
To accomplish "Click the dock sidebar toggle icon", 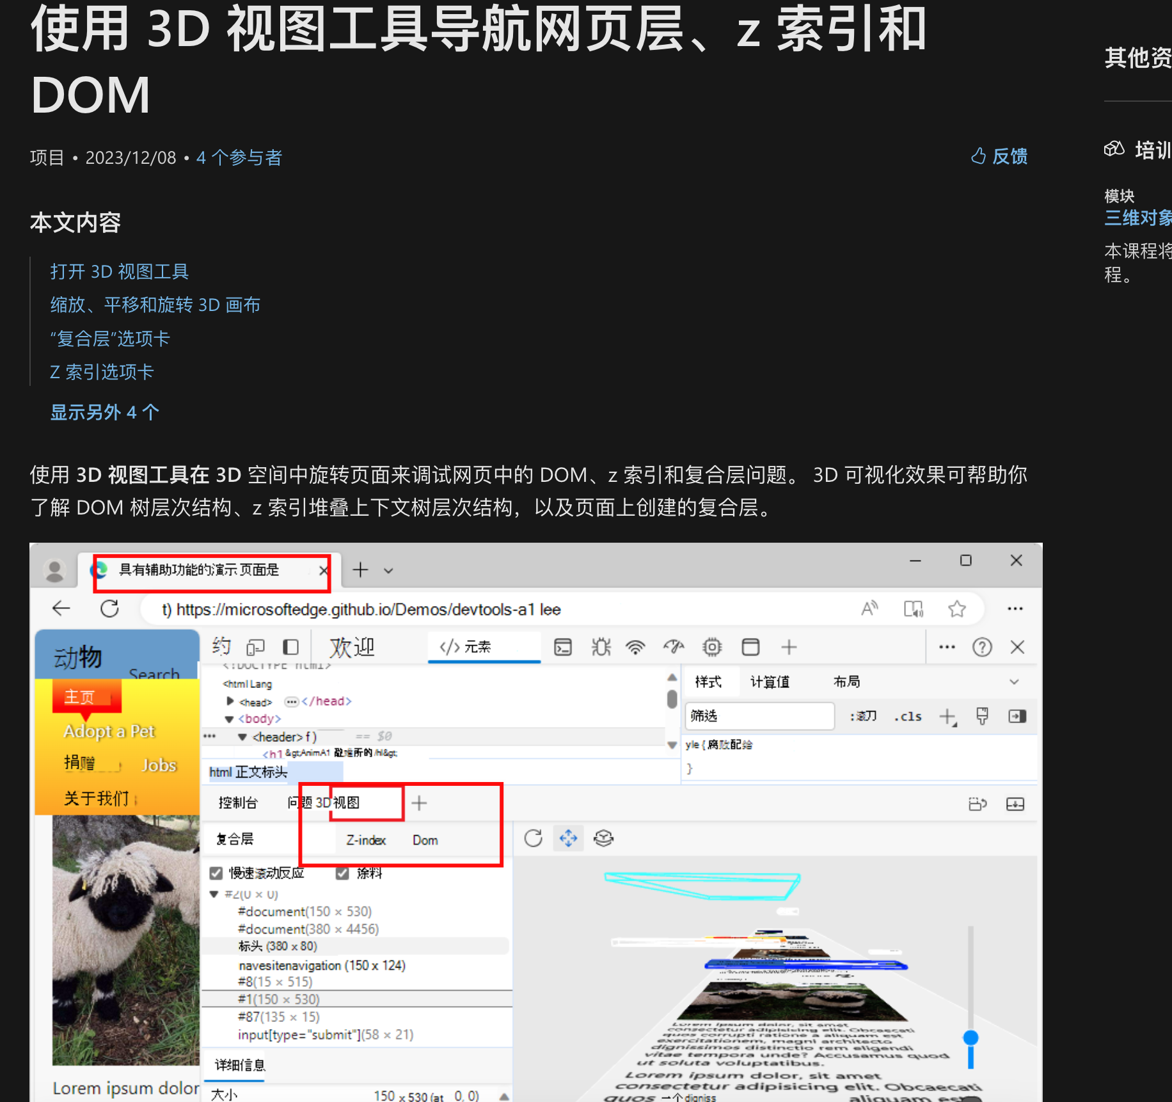I will click(291, 648).
